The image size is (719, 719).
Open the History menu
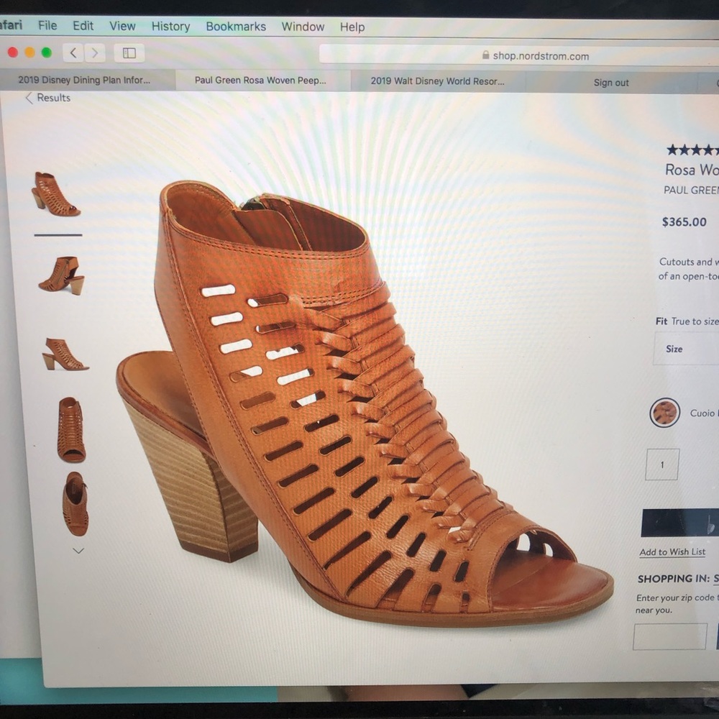(x=170, y=27)
